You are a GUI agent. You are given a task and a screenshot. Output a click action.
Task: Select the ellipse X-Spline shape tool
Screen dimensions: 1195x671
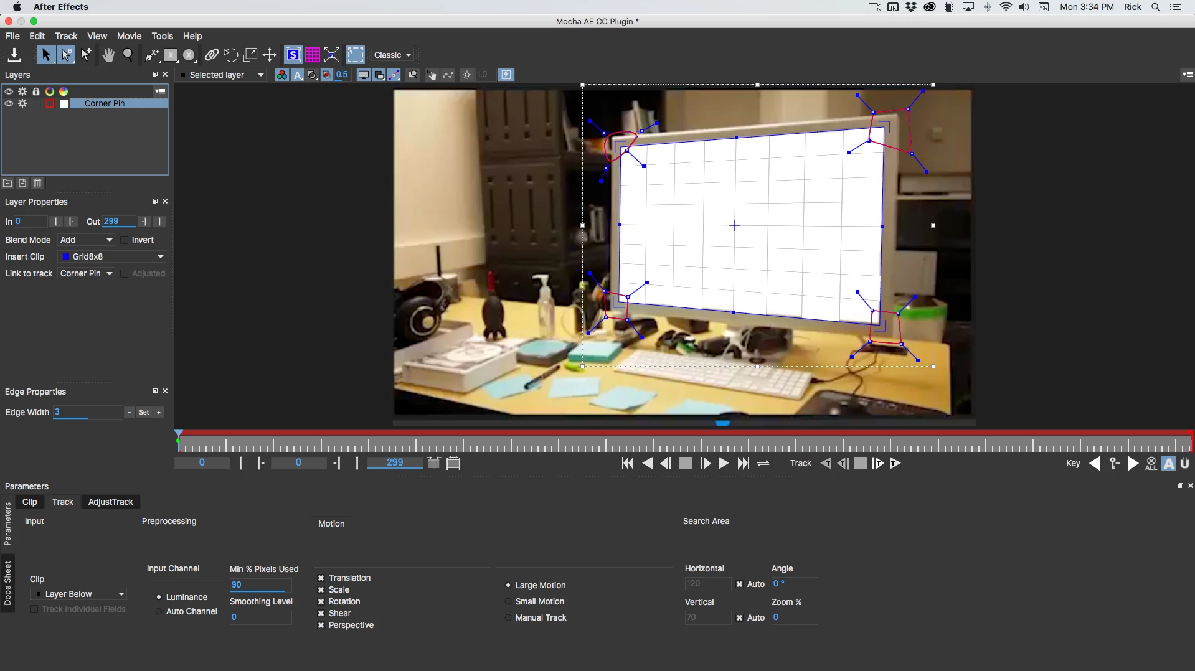pyautogui.click(x=189, y=55)
